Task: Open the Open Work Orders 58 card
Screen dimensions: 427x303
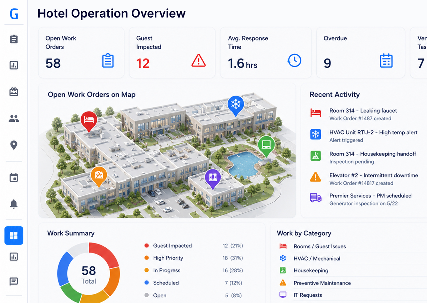Action: [81, 52]
